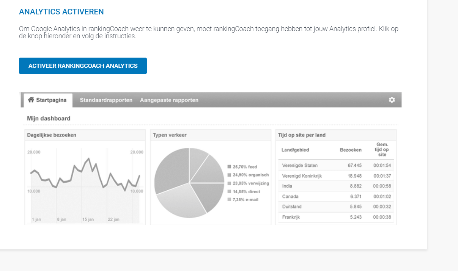This screenshot has width=458, height=271.
Task: Open the Aangepaste rapporten tab
Action: [169, 100]
